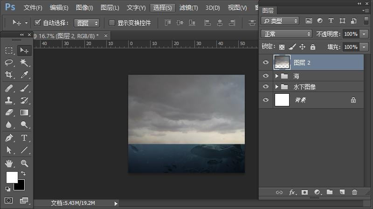Image resolution: width=373 pixels, height=209 pixels.
Task: Open 图像(I) menu
Action: coord(84,8)
